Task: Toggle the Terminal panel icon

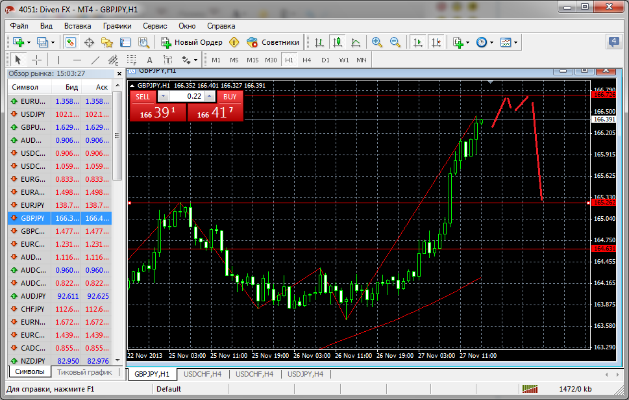Action: (125, 42)
